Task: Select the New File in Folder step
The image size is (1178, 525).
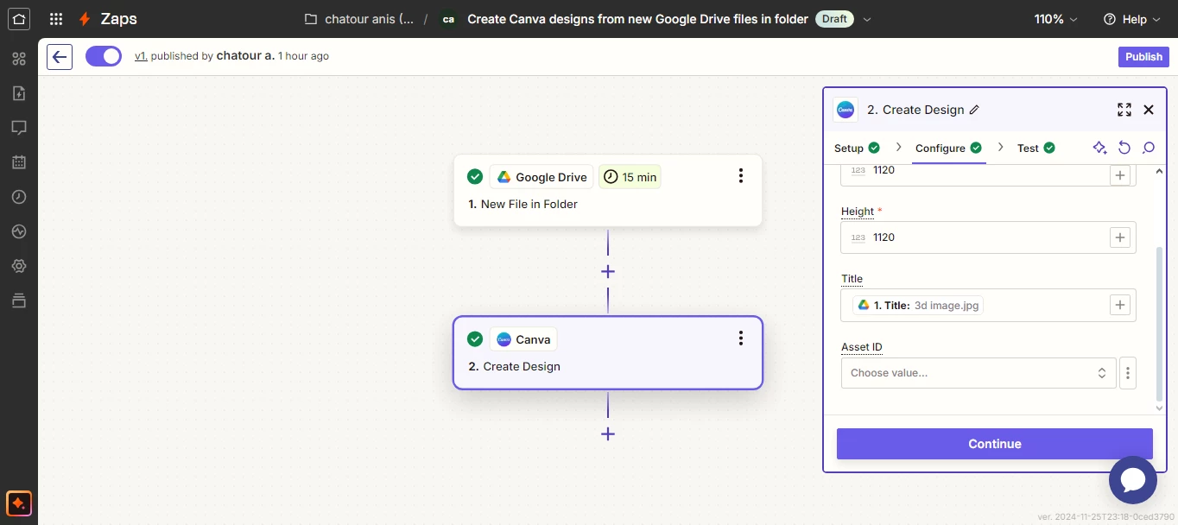Action: [x=608, y=191]
